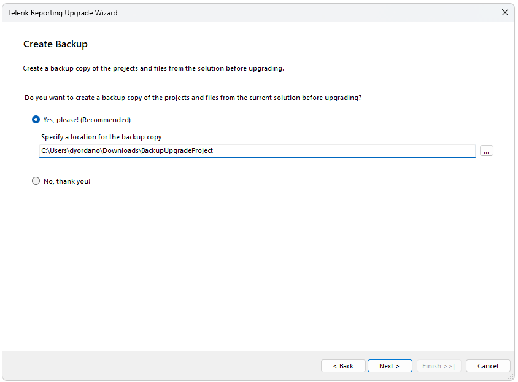Click the "No, thank you!" label text
The image size is (518, 382).
[66, 181]
